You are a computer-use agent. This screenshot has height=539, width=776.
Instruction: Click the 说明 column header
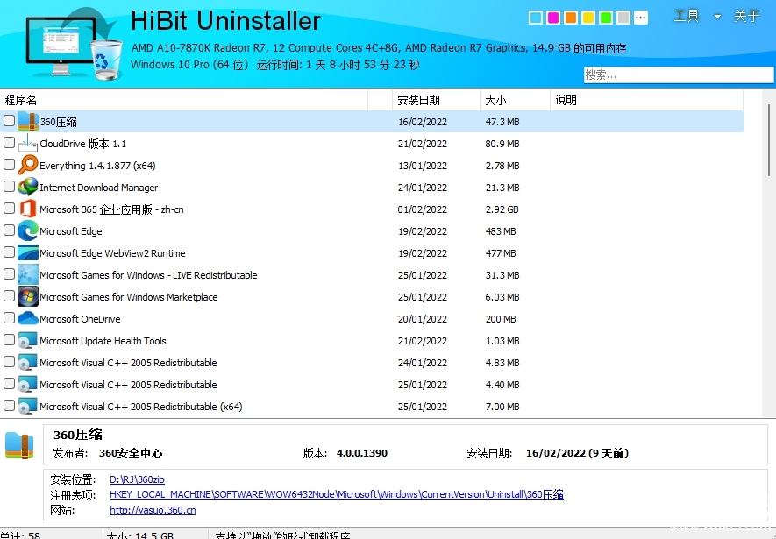tap(646, 100)
